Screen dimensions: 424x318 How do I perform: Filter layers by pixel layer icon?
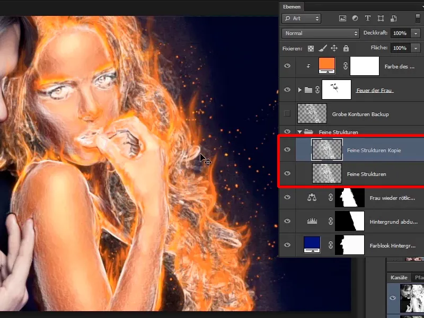point(342,19)
